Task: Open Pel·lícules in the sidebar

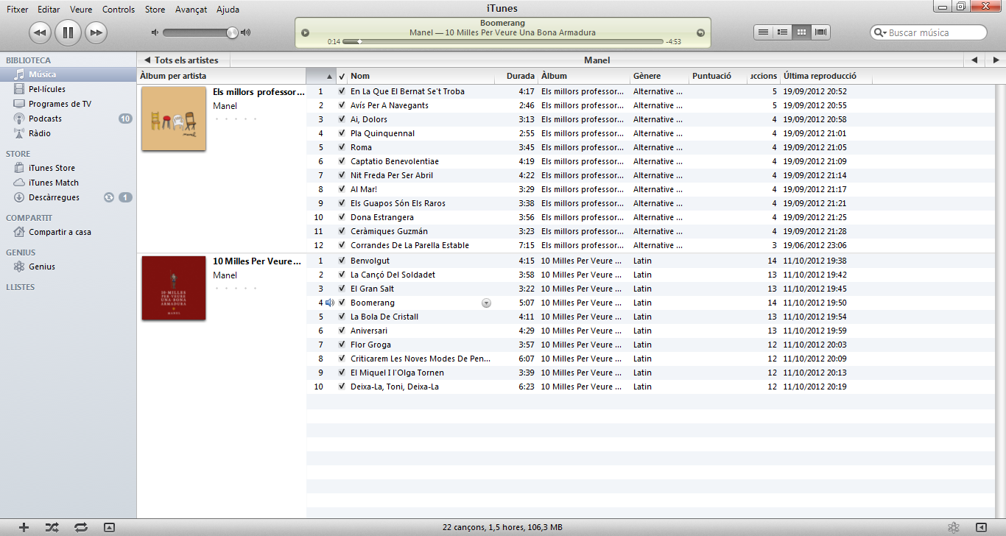Action: coord(68,89)
